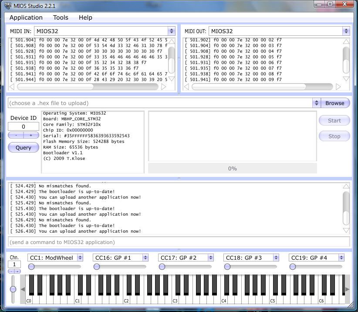Minimize the MIOS Studio window
Image resolution: width=358 pixels, height=312 pixels.
[x=319, y=4]
